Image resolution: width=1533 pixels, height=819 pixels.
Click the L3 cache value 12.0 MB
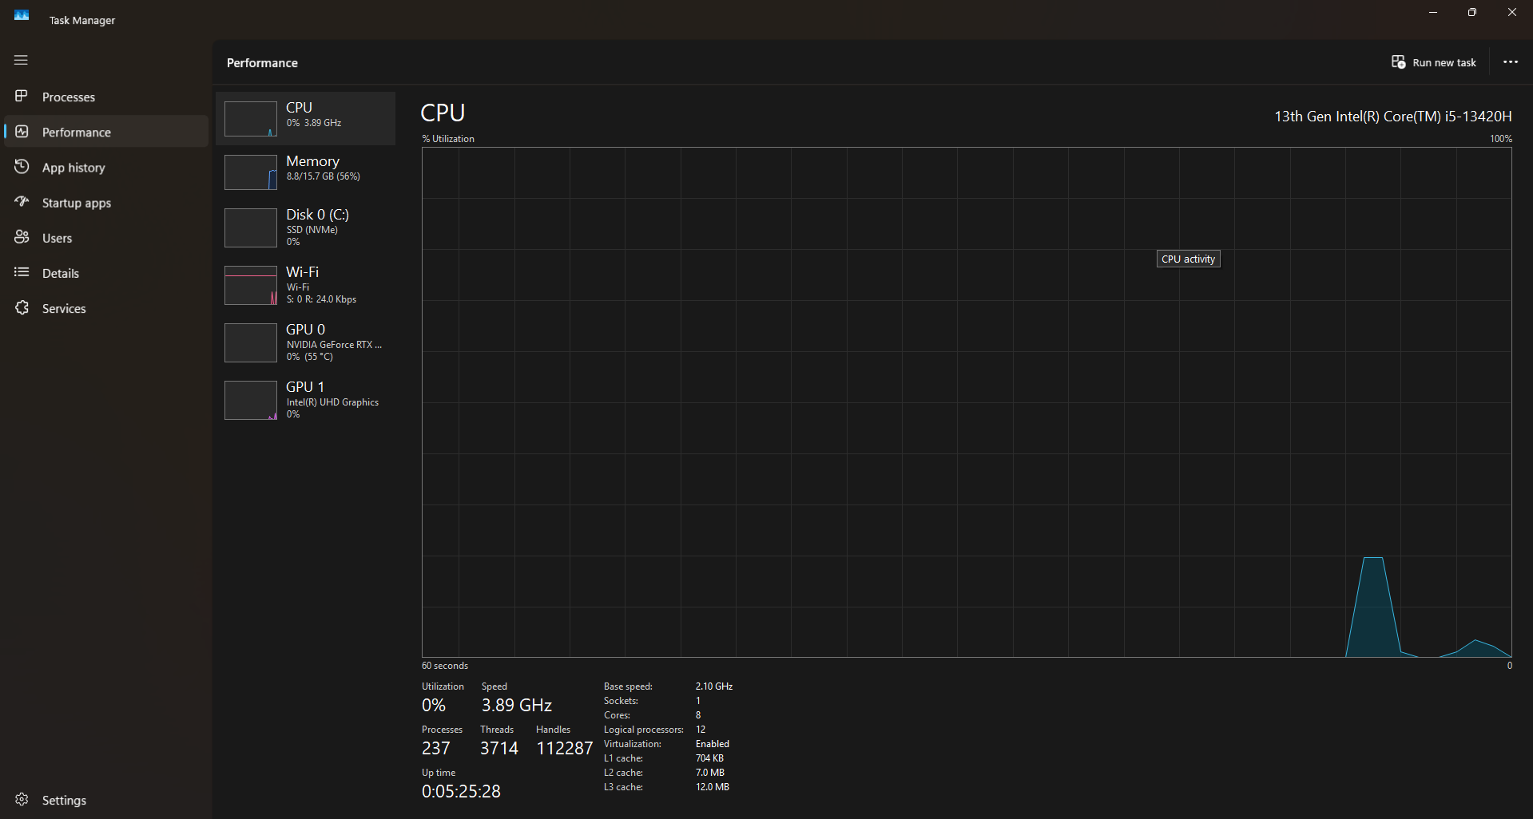point(713,787)
